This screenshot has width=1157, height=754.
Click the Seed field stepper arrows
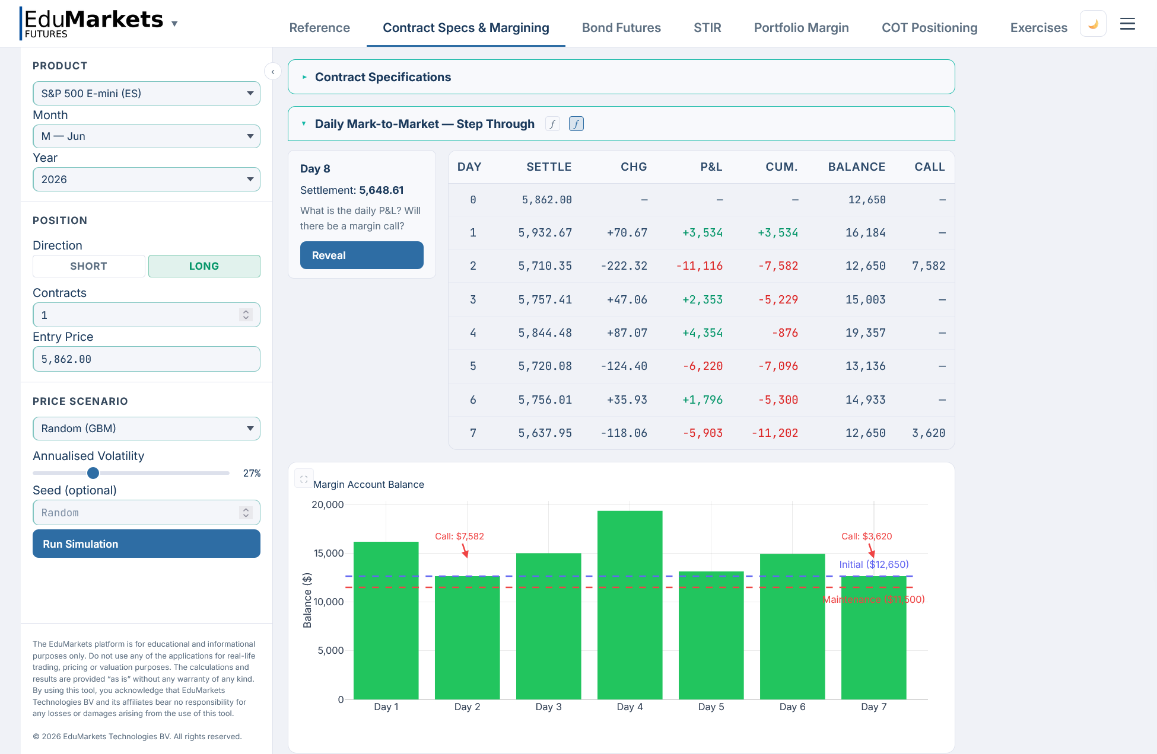tap(246, 512)
